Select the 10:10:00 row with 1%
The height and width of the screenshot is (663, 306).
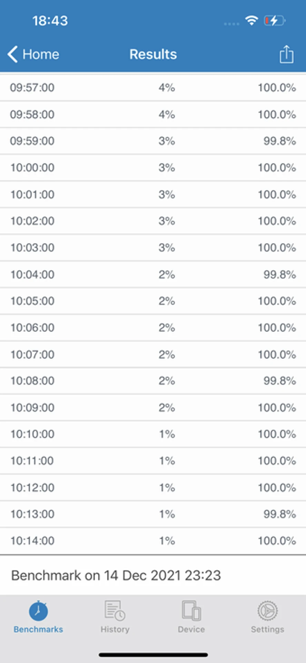coord(153,434)
